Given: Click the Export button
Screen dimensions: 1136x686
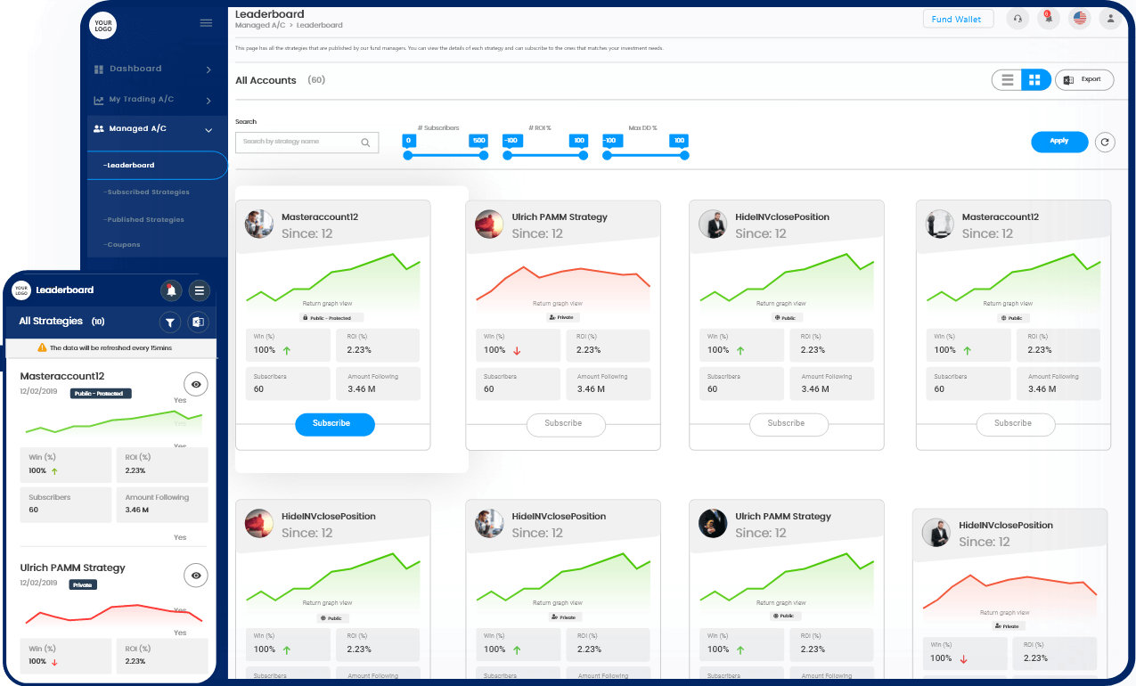Looking at the screenshot, I should pos(1084,80).
